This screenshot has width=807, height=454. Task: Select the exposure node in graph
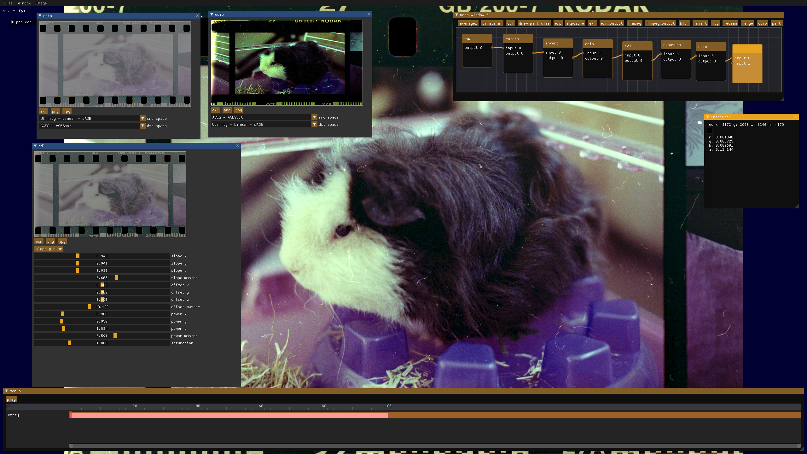click(x=675, y=45)
